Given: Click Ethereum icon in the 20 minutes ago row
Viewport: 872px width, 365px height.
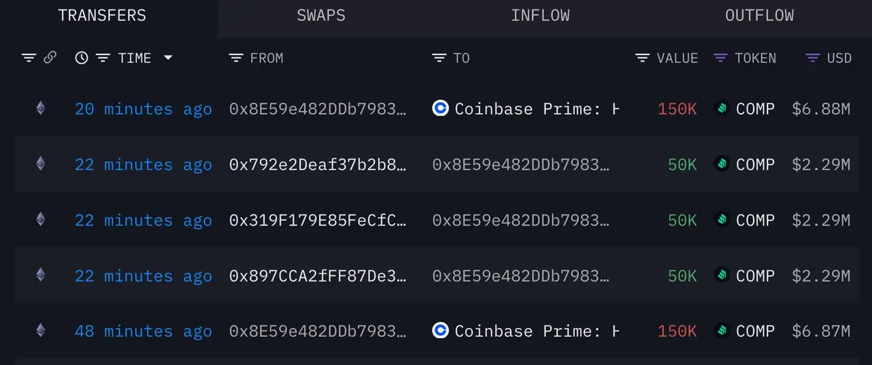Looking at the screenshot, I should (x=41, y=109).
